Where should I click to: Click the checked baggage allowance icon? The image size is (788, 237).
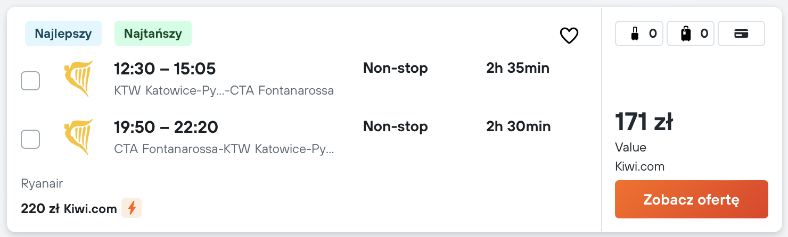686,34
